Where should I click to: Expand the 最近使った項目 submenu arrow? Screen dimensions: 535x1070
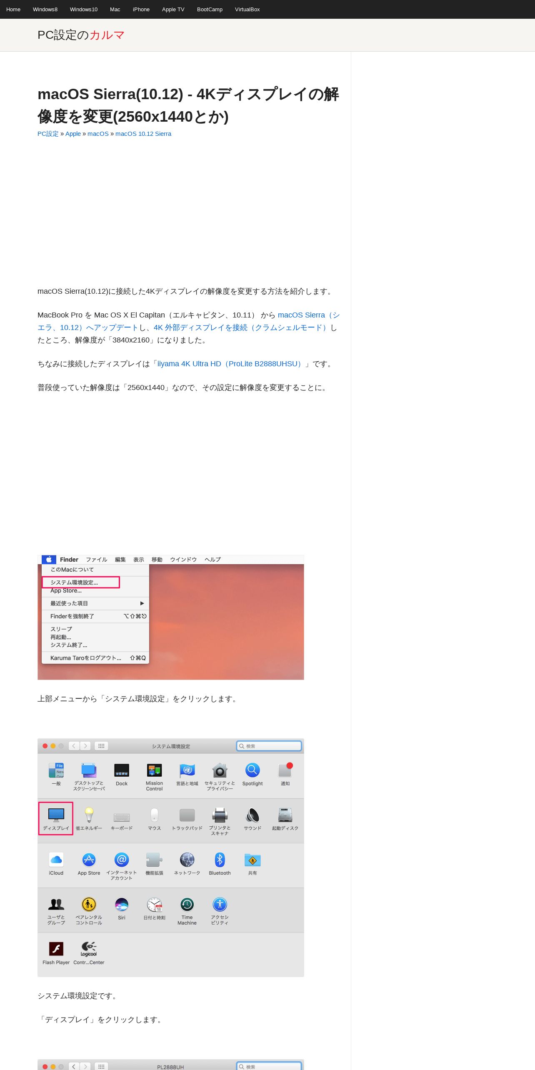142,603
